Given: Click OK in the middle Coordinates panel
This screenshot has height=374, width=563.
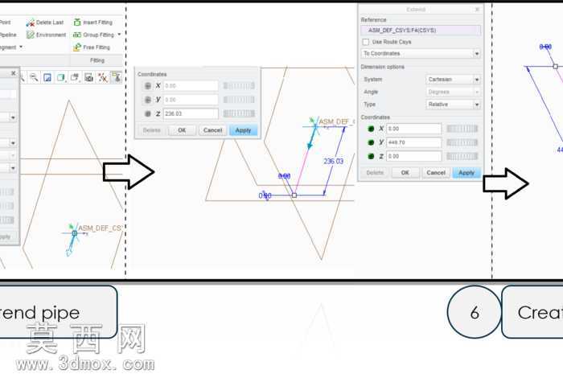Looking at the screenshot, I should click(x=182, y=130).
